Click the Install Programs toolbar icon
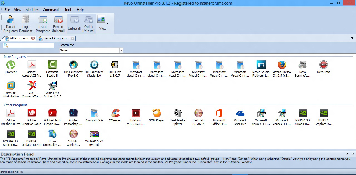Screen dimensions: 356x175 click(x=43, y=24)
